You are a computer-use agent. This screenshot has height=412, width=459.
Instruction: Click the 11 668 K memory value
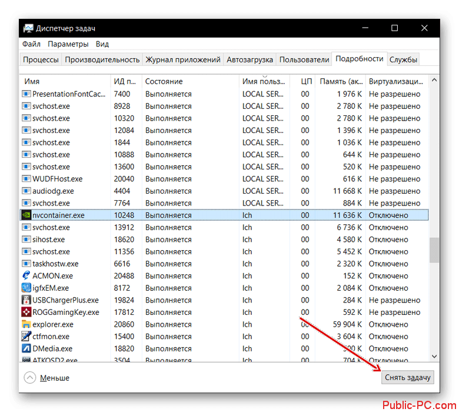point(347,191)
